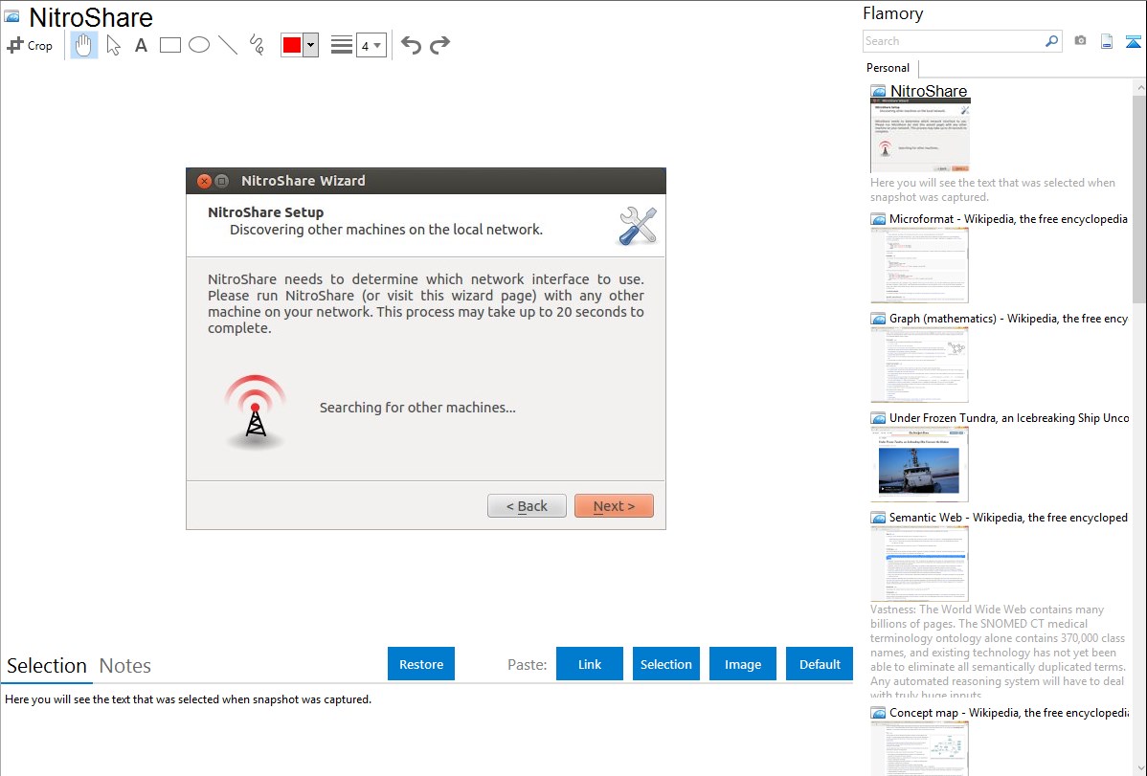The image size is (1147, 776).
Task: Switch to the Personal tab
Action: 888,68
